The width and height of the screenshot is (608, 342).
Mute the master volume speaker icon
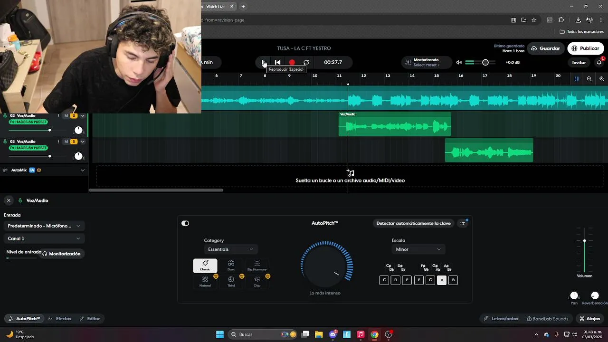tap(459, 62)
